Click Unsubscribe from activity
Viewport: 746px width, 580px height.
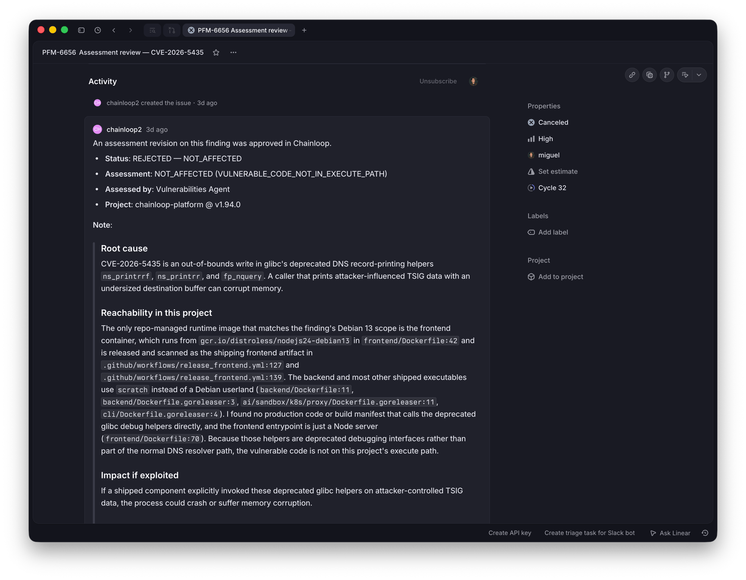tap(438, 81)
